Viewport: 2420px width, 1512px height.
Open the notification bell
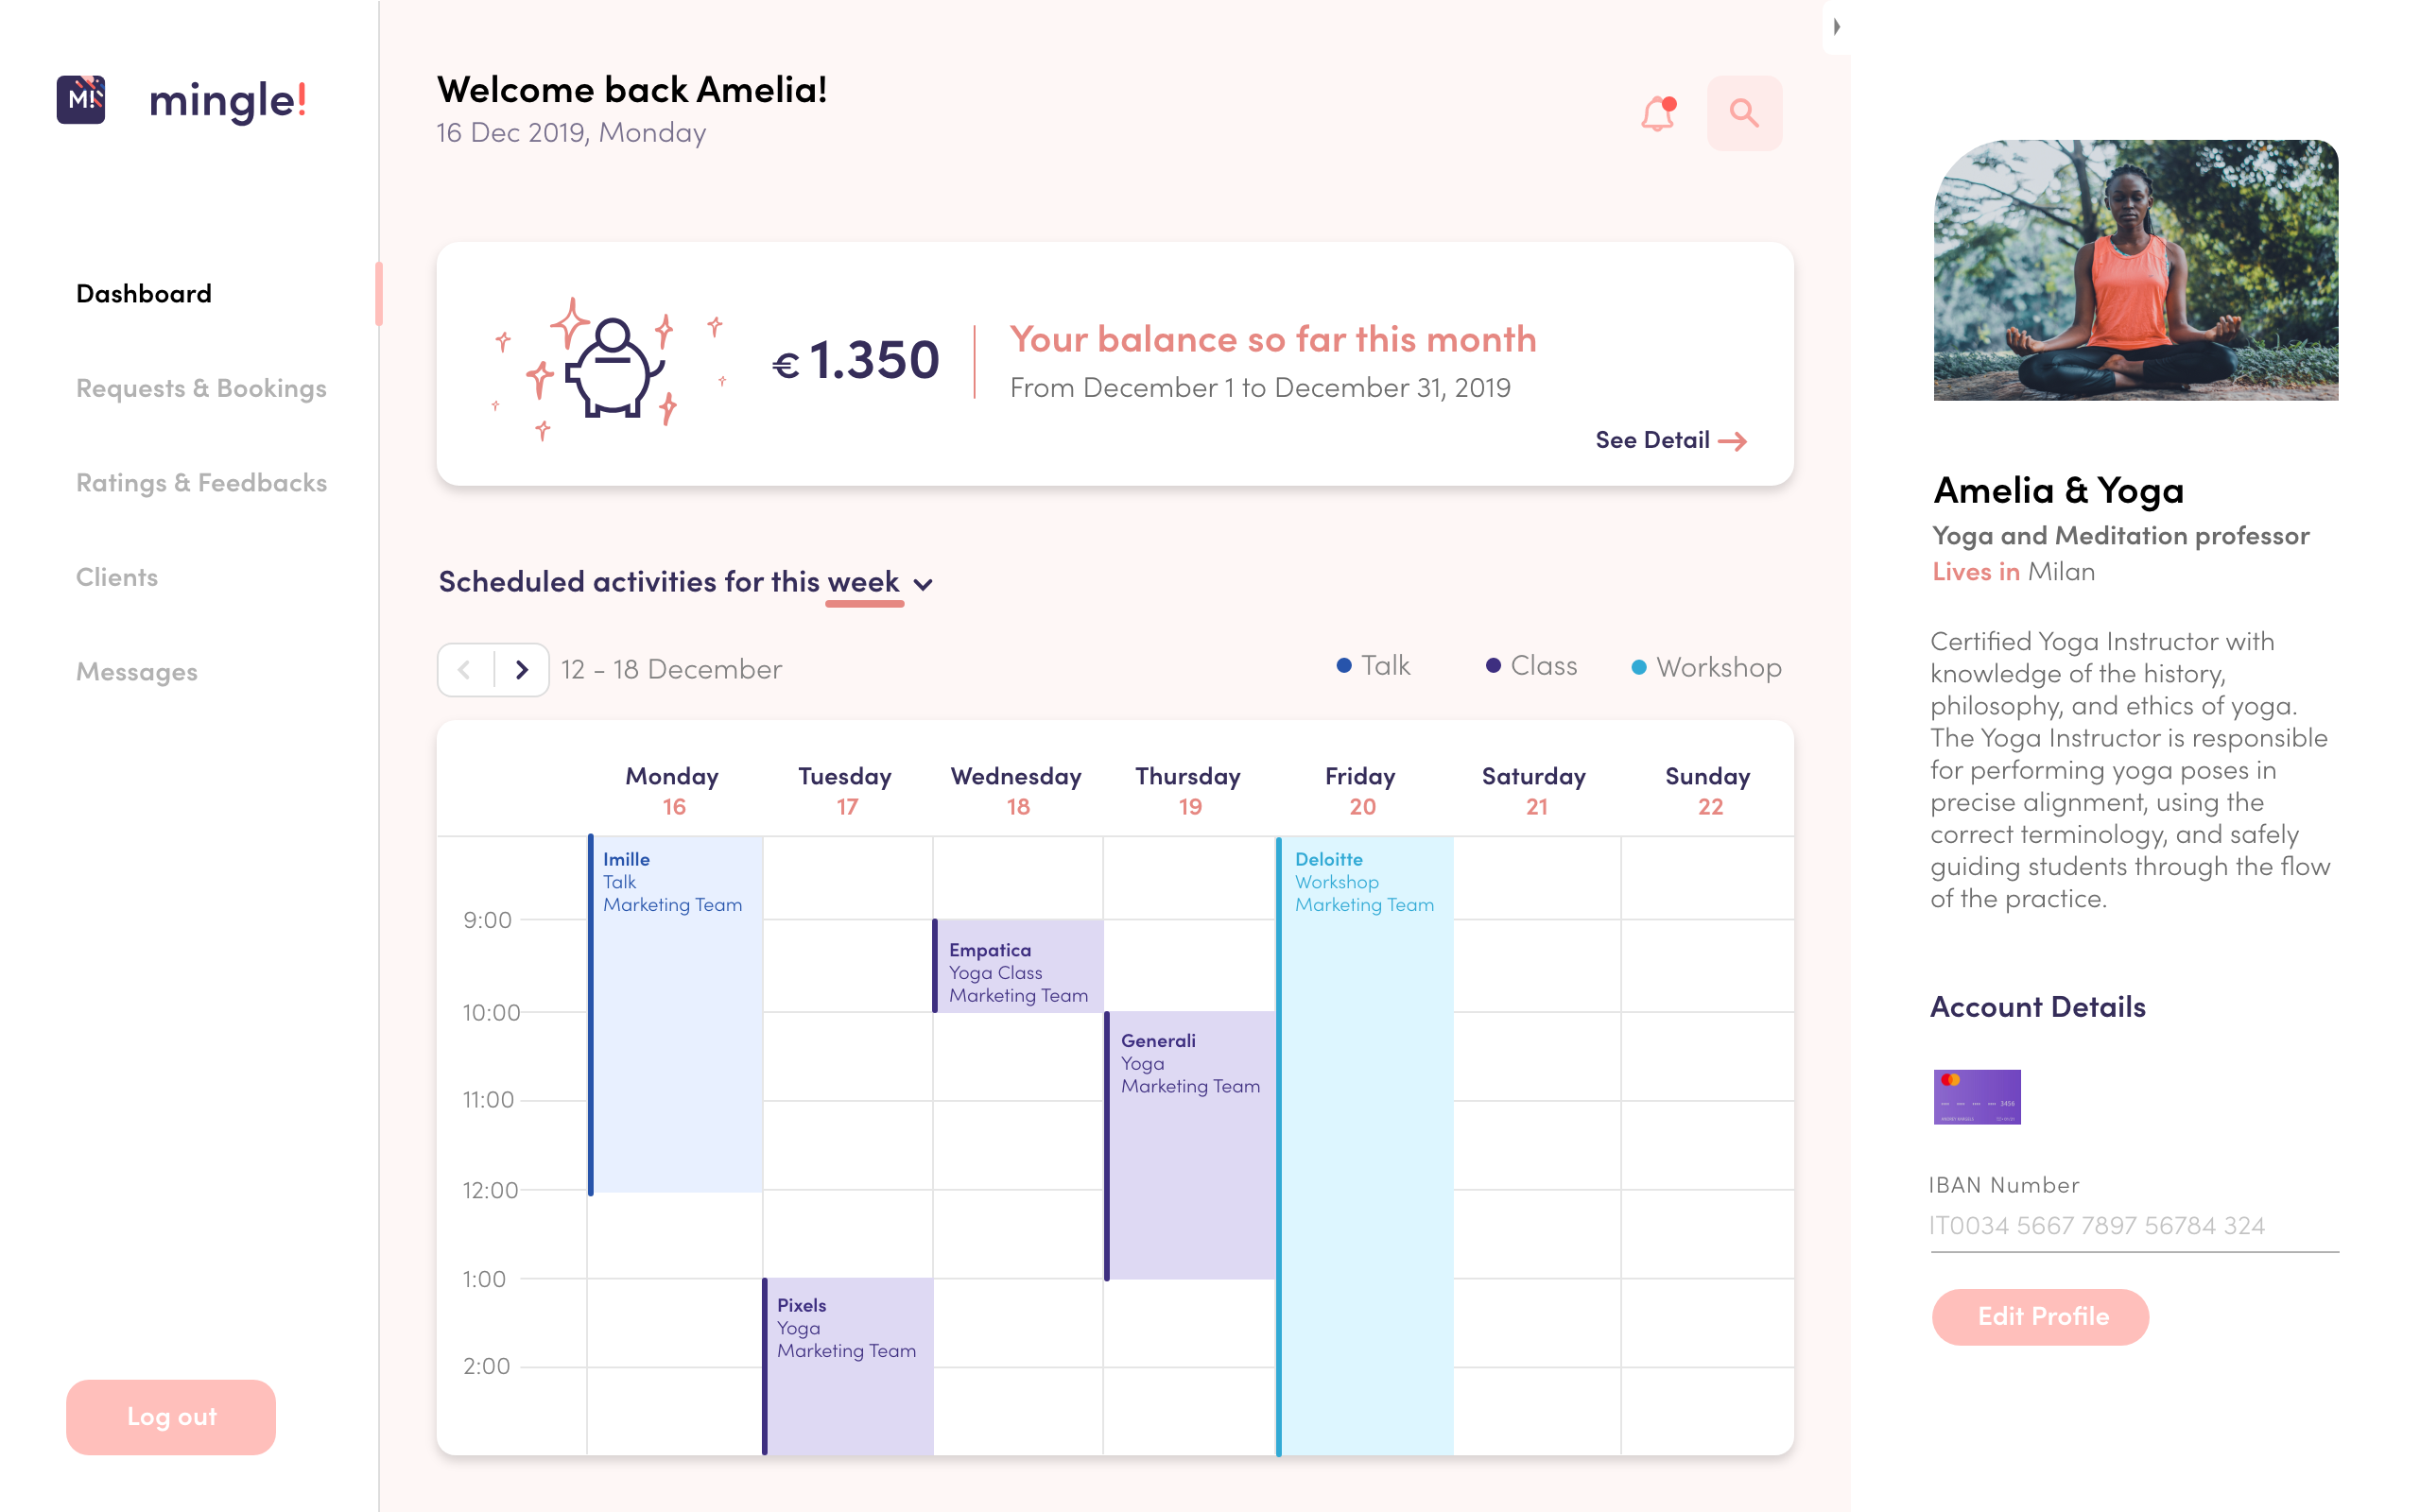(x=1657, y=114)
